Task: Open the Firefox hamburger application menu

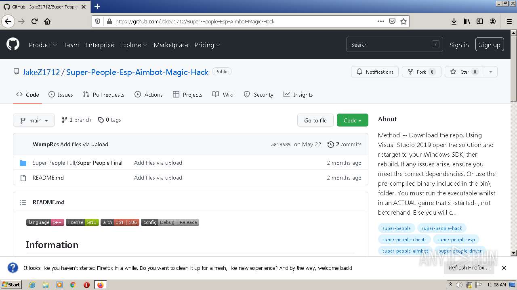Action: tap(509, 21)
